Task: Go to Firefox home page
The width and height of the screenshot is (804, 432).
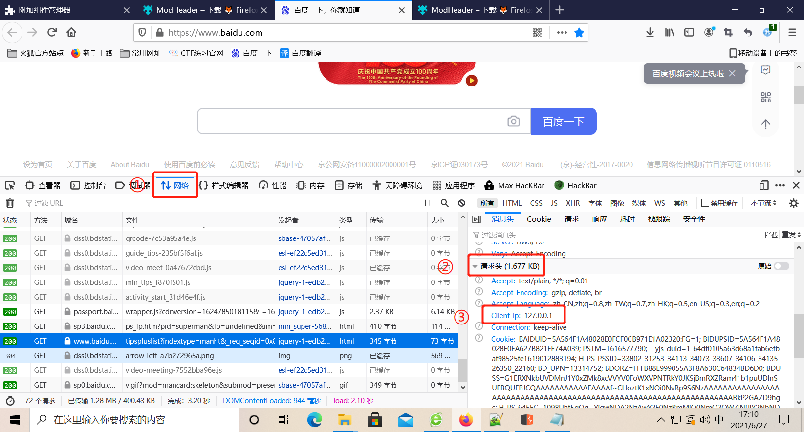Action: [71, 32]
